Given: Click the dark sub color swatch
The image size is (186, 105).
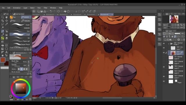Looking at the screenshot, I should pos(7,64).
